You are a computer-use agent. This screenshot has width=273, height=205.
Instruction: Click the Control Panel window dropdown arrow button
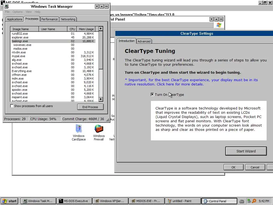click(x=211, y=19)
